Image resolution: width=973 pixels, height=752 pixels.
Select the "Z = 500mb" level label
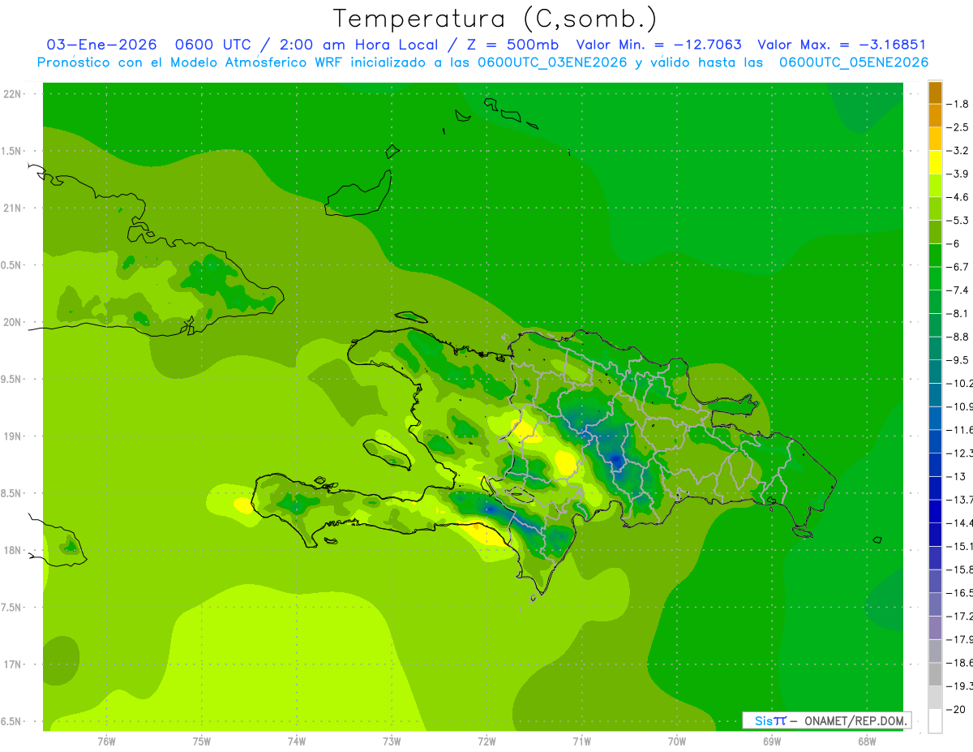pos(511,45)
